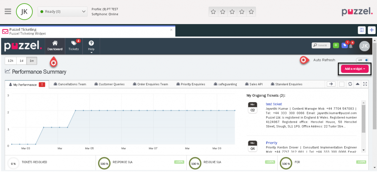Image resolution: width=377 pixels, height=172 pixels.
Task: Open the Tickets page in navbar
Action: [74, 45]
